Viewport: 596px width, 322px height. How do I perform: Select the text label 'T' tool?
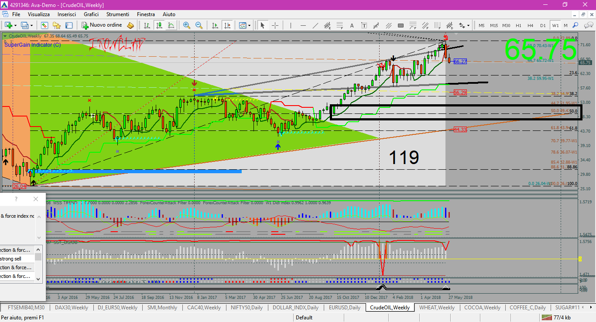[x=364, y=25]
